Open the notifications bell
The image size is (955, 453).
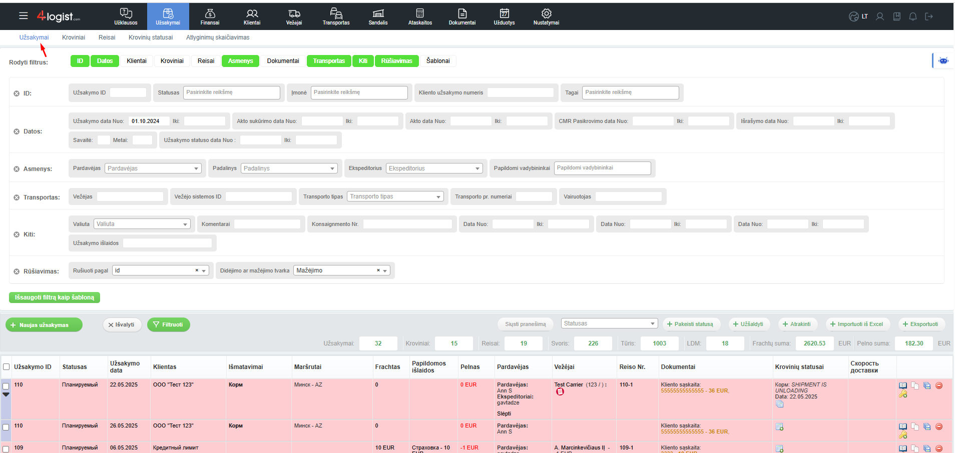(913, 16)
